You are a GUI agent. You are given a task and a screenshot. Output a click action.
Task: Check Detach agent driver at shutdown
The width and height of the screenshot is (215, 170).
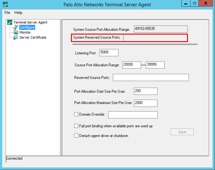[x=76, y=135]
